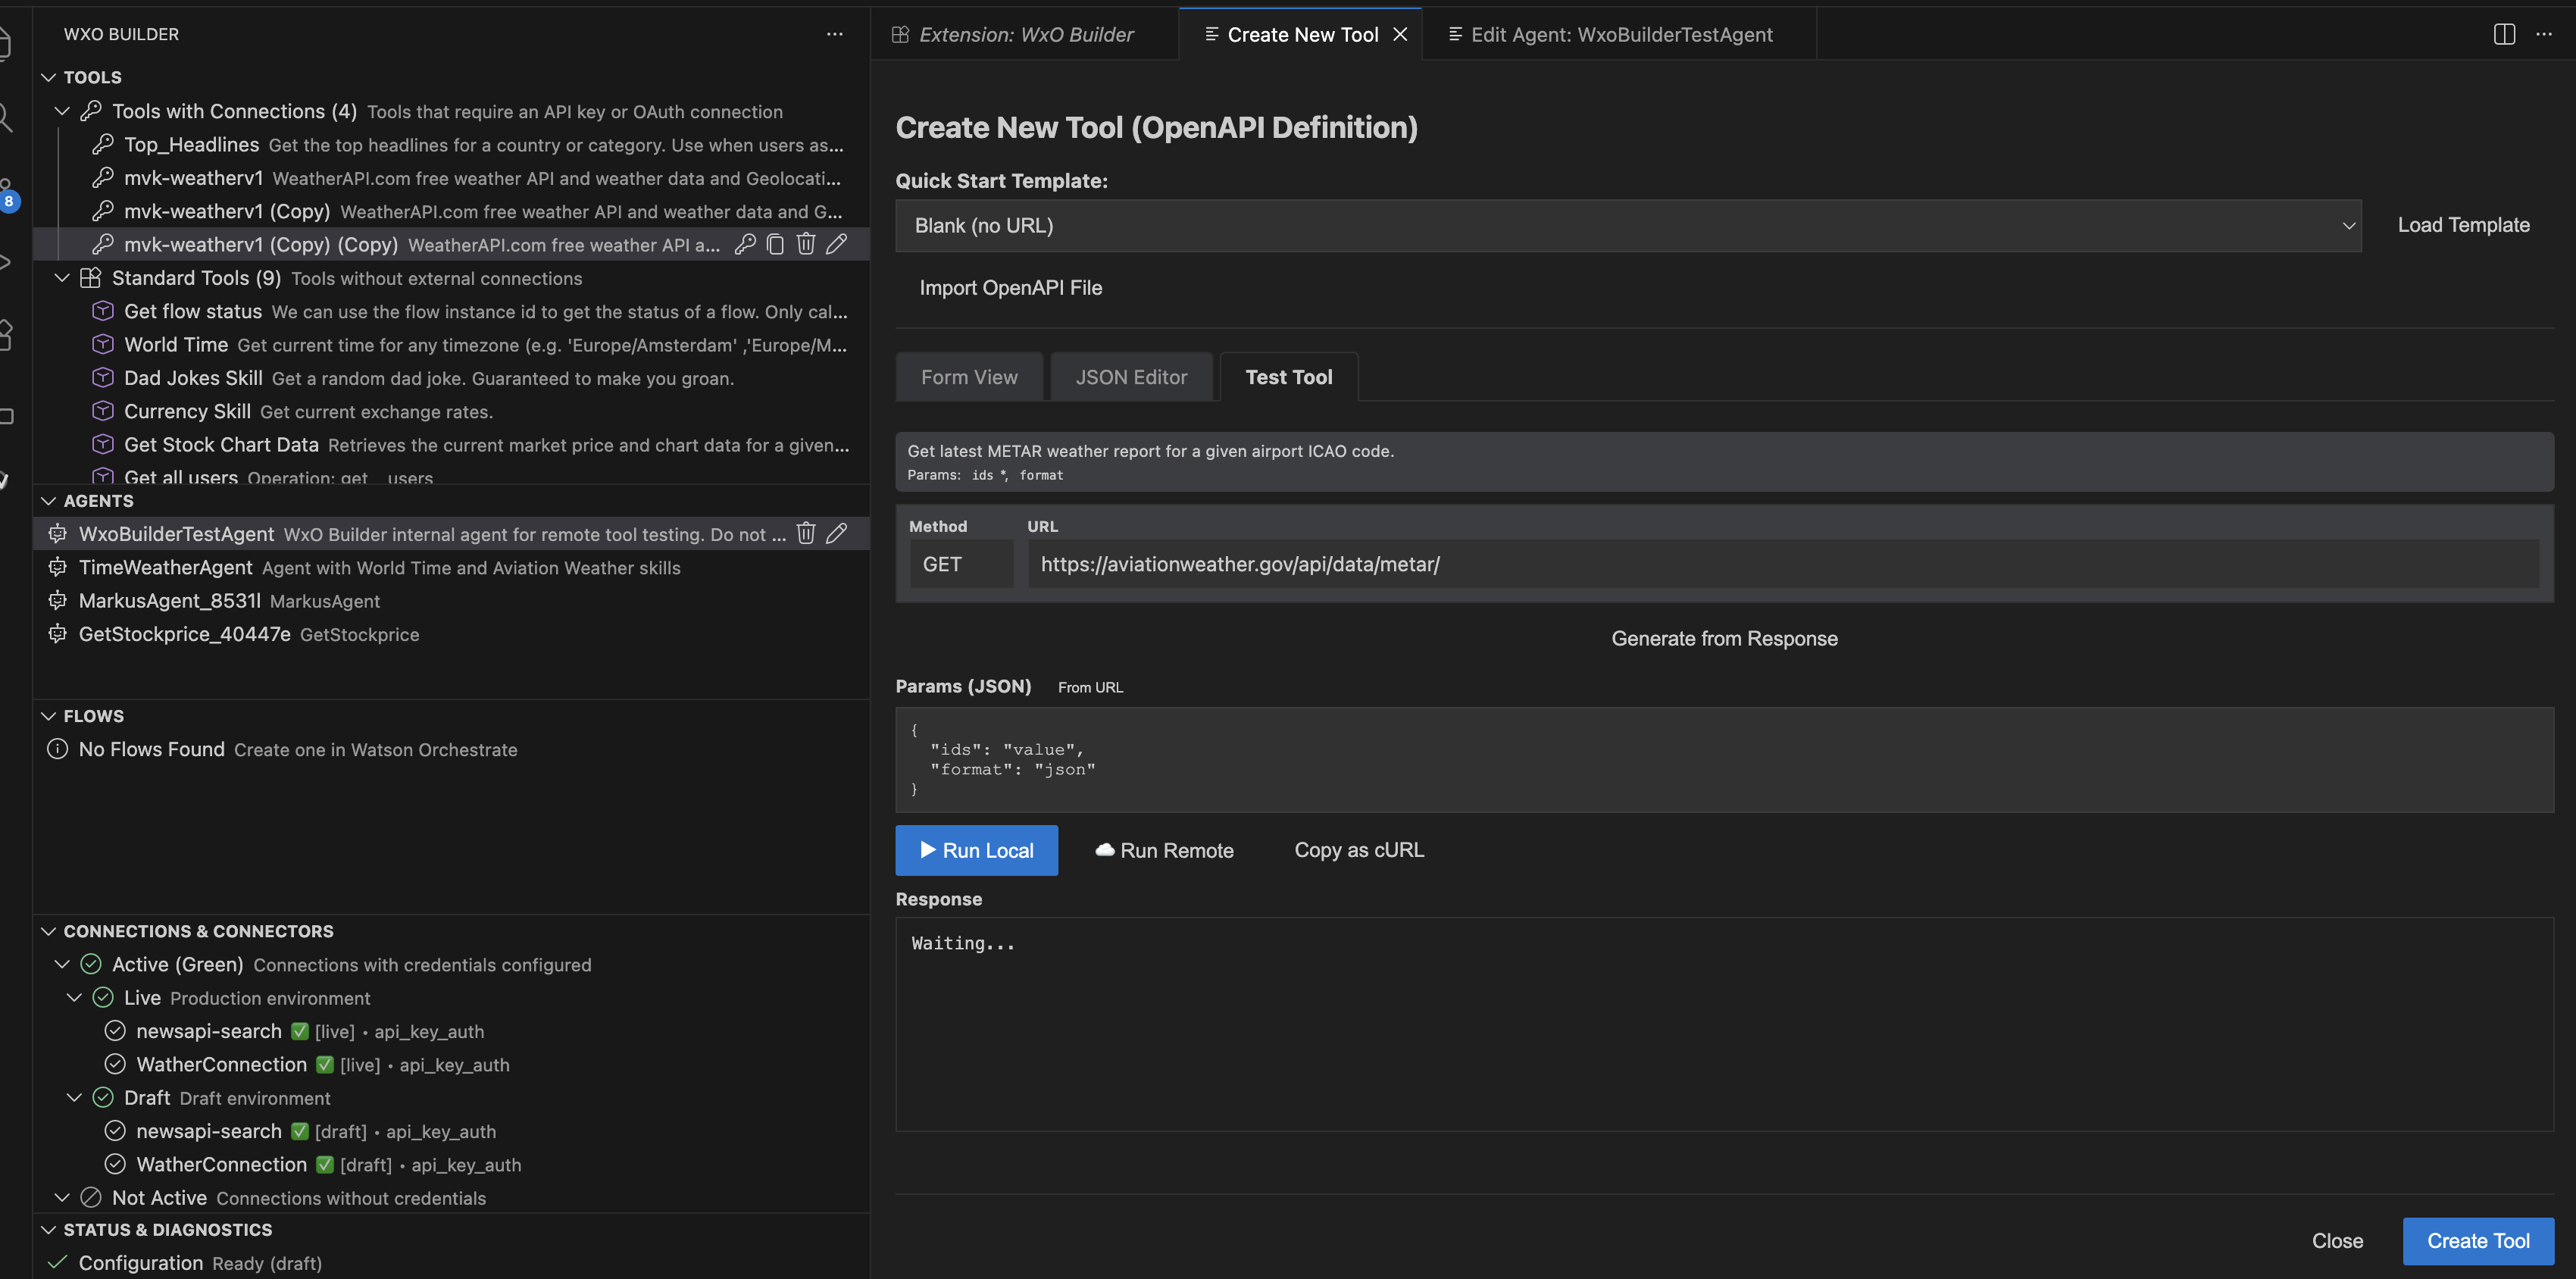Click the split editor icon at top right
This screenshot has width=2576, height=1279.
(2504, 33)
